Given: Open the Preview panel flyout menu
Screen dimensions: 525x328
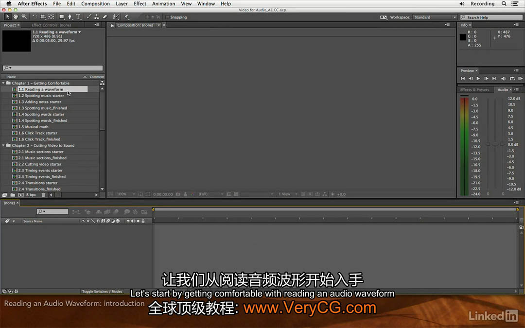Looking at the screenshot, I should click(516, 70).
